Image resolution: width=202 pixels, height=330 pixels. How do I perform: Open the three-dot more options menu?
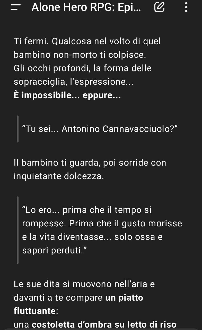click(x=187, y=7)
